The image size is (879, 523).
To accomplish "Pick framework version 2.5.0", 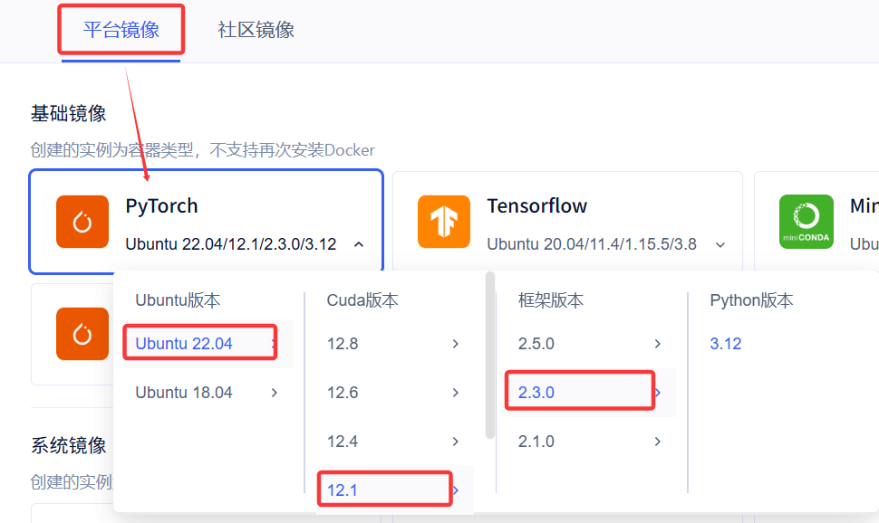I will pyautogui.click(x=591, y=343).
